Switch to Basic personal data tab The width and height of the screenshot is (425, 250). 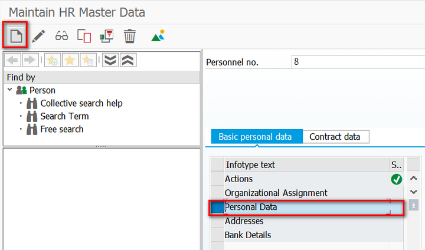(255, 137)
